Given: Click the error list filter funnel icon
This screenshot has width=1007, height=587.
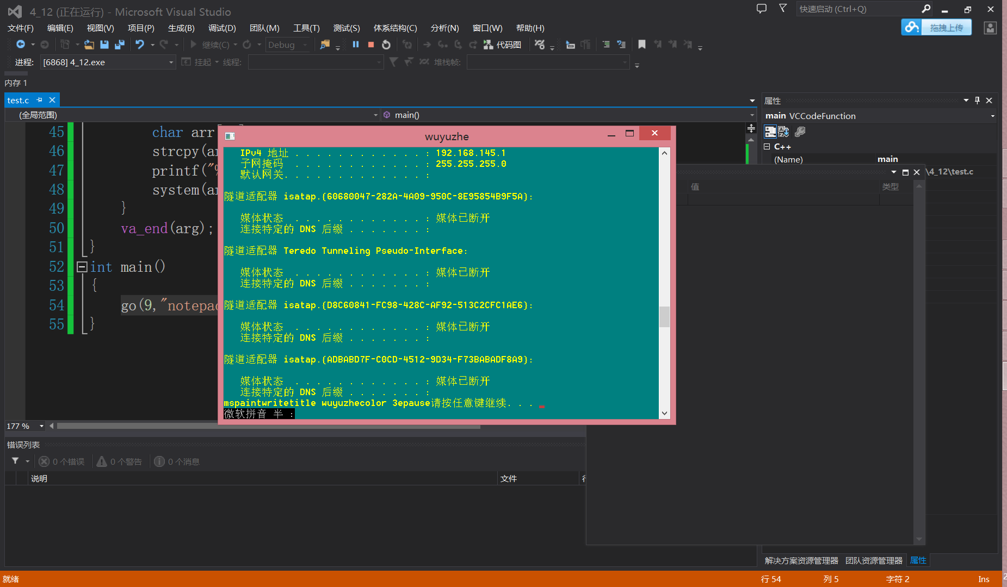Looking at the screenshot, I should coord(15,461).
